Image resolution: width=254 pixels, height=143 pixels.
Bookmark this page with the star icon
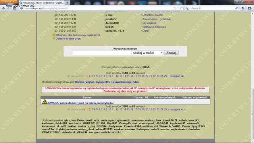[x=175, y=8]
